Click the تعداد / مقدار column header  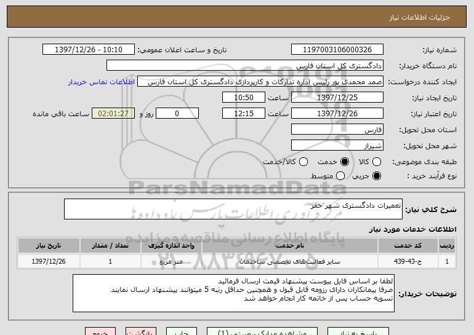110,246
